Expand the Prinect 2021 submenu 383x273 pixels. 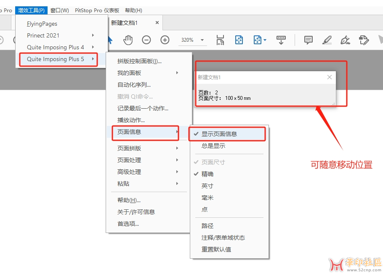[61, 35]
